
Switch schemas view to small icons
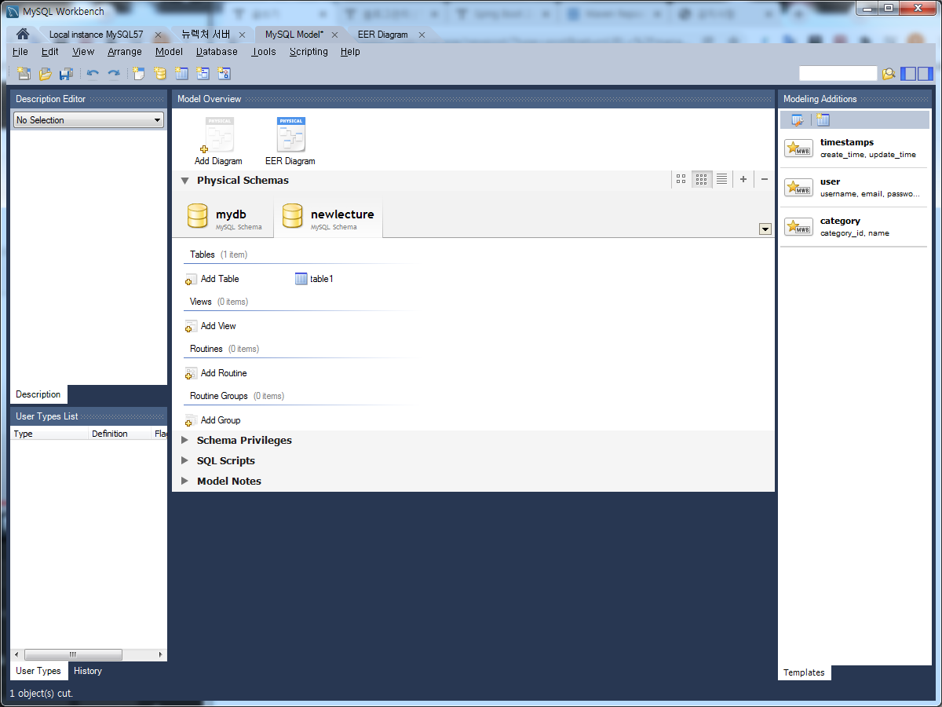(x=701, y=179)
